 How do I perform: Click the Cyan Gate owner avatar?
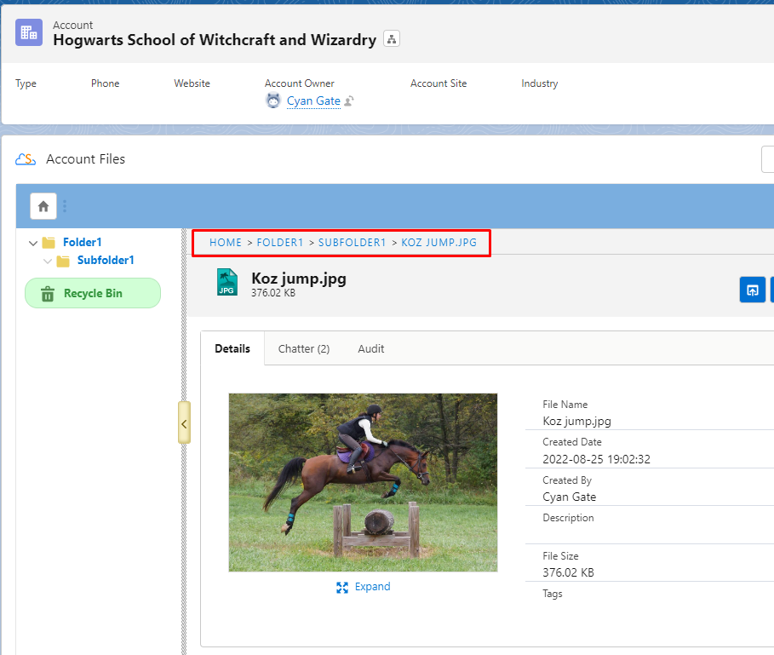pyautogui.click(x=273, y=101)
